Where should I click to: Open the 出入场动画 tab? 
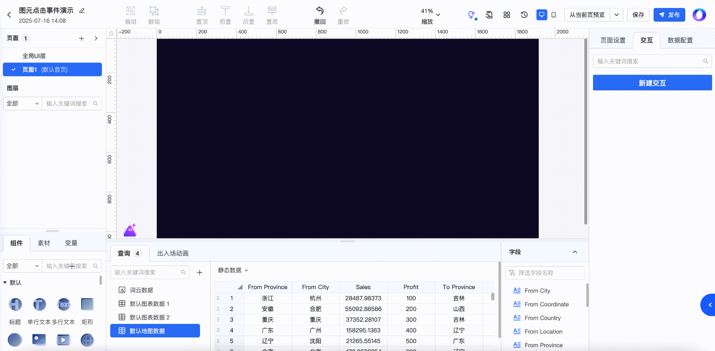173,253
